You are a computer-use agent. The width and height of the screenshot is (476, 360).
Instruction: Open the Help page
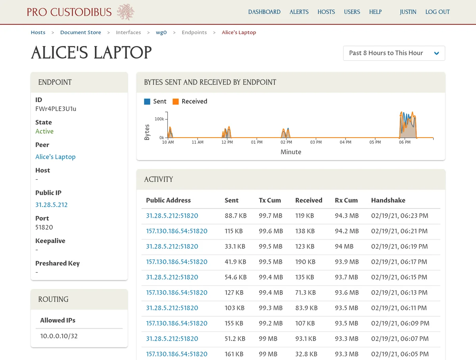[375, 12]
